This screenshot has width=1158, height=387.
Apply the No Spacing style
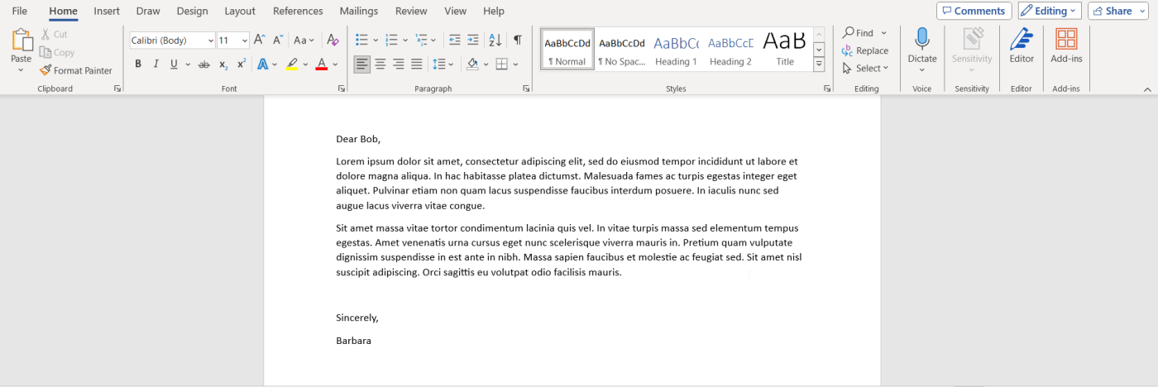pyautogui.click(x=622, y=50)
